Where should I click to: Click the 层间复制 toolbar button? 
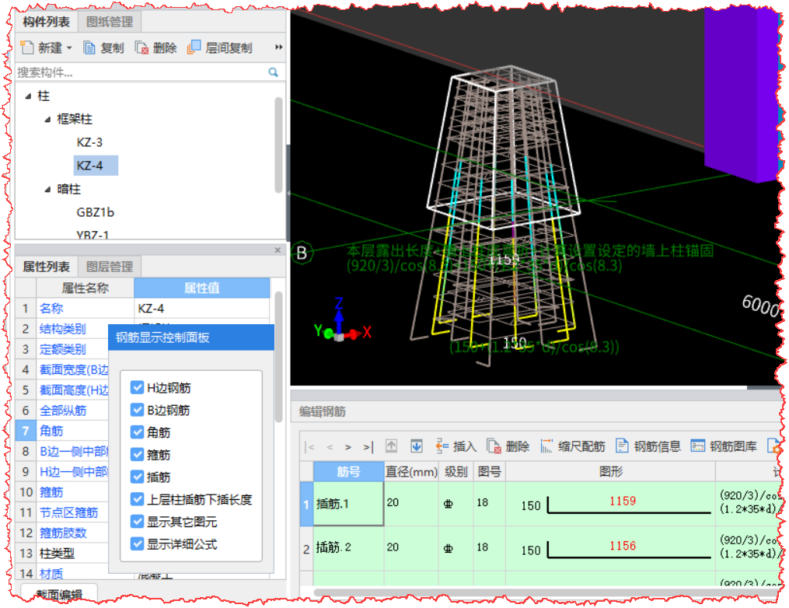(x=220, y=47)
